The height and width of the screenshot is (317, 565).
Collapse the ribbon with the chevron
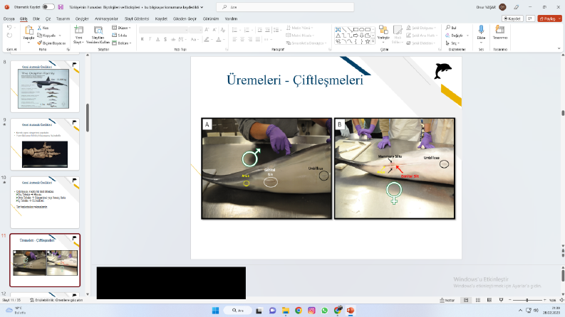[x=559, y=48]
